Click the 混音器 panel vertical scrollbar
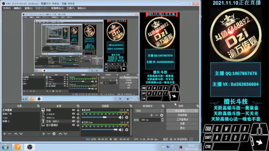Viewport: 269px width, 151px height. [x=131, y=122]
